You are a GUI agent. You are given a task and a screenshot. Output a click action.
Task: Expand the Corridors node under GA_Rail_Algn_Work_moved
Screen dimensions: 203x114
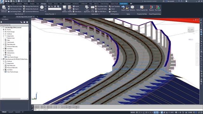point(3,48)
